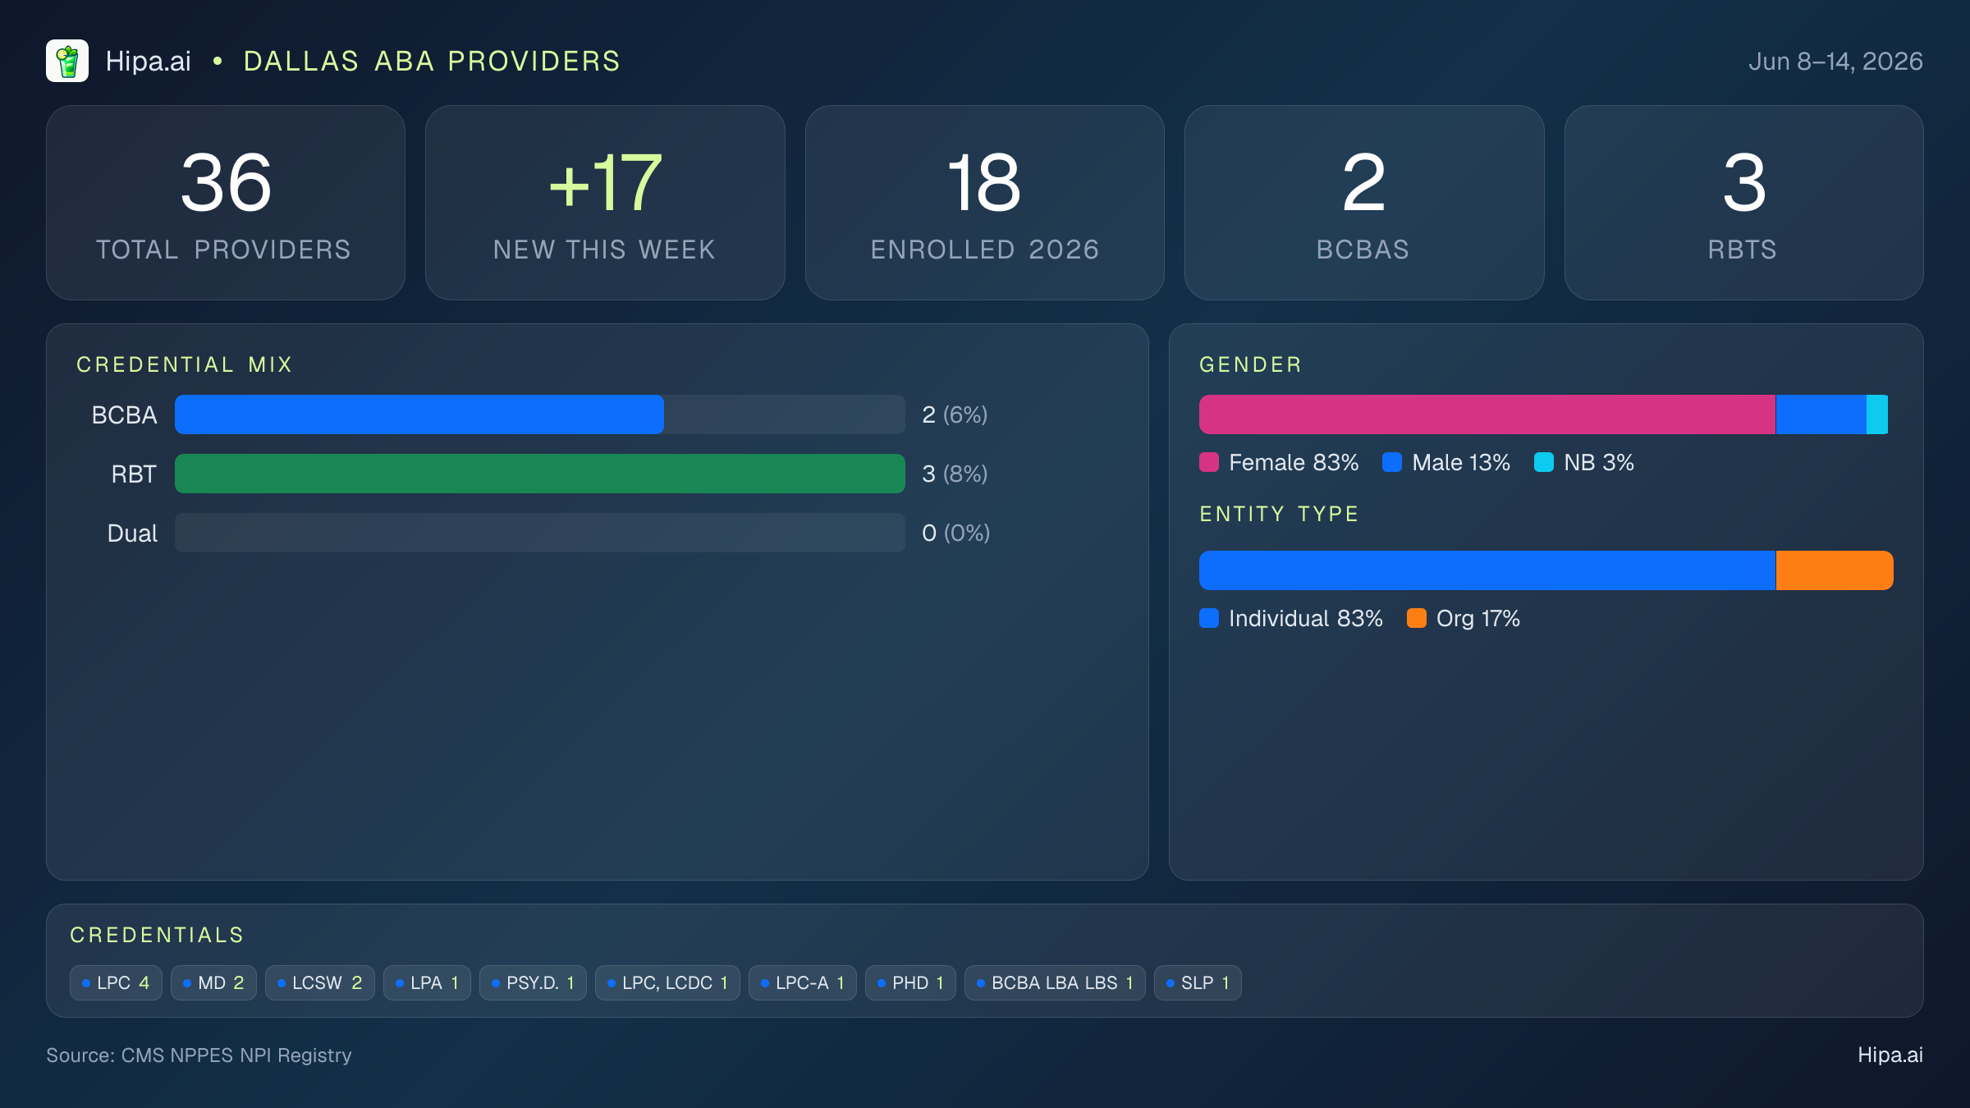This screenshot has width=1970, height=1108.
Task: Click the Credential Mix heading
Action: pyautogui.click(x=185, y=364)
